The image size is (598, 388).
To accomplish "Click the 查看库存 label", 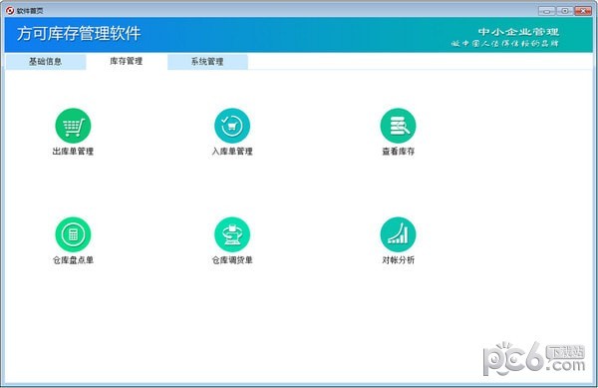I will click(x=398, y=152).
